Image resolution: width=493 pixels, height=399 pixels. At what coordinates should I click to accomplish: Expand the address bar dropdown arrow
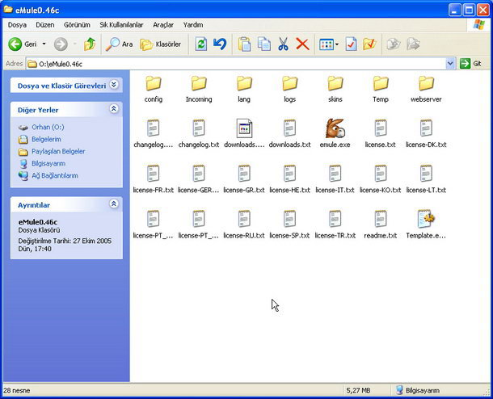[450, 64]
